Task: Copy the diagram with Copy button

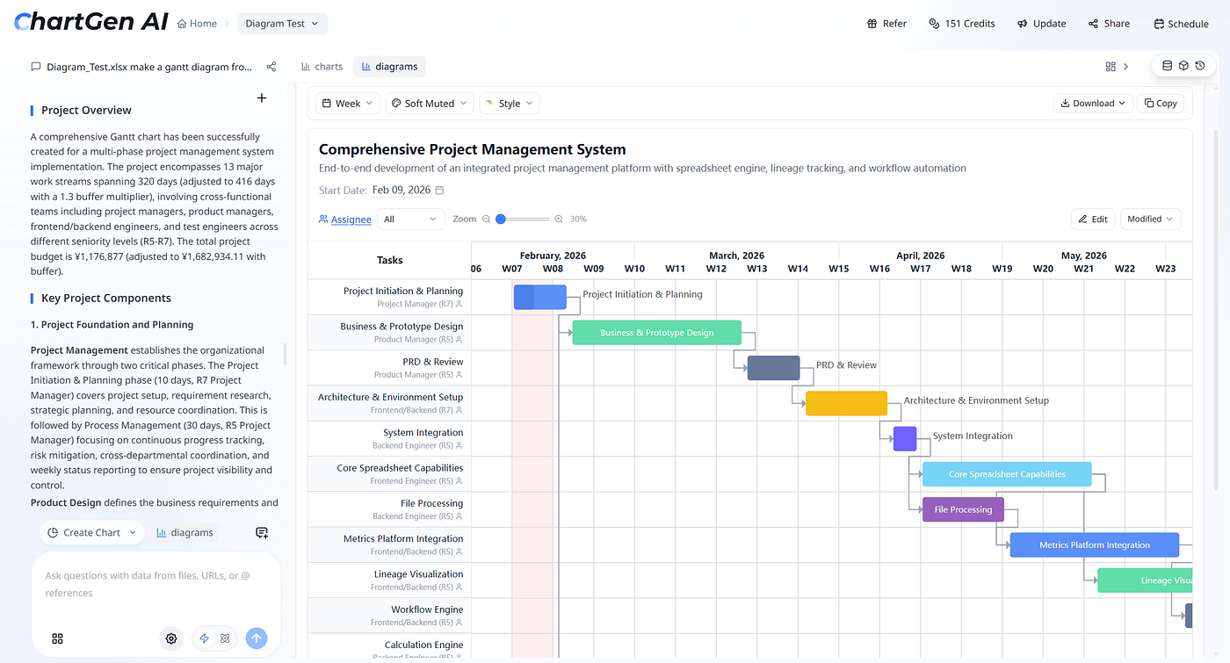Action: coord(1161,104)
